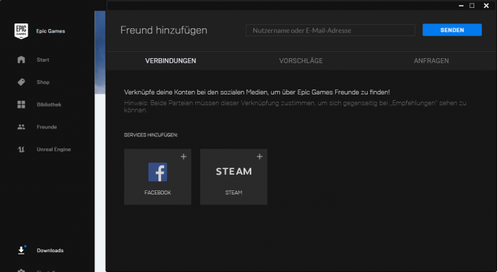Select Unreal Engine in the sidebar
The height and width of the screenshot is (272, 497).
(53, 149)
